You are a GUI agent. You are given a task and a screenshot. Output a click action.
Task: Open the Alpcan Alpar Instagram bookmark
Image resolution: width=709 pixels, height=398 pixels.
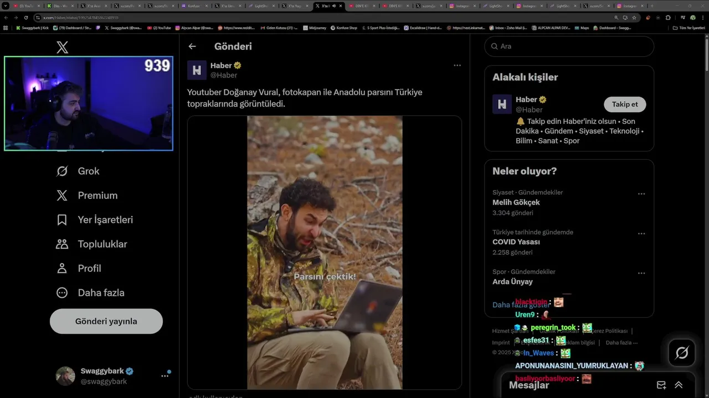pos(194,28)
